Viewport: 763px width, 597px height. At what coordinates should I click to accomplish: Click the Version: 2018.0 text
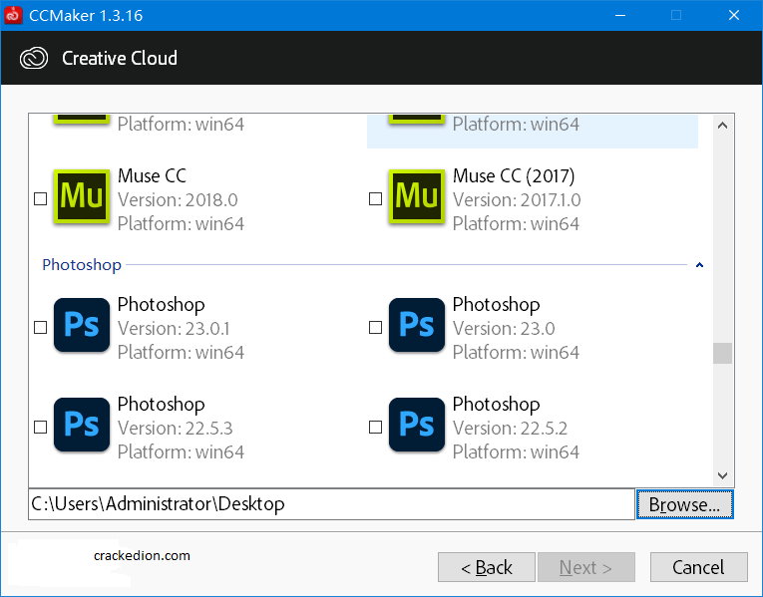[x=178, y=199]
